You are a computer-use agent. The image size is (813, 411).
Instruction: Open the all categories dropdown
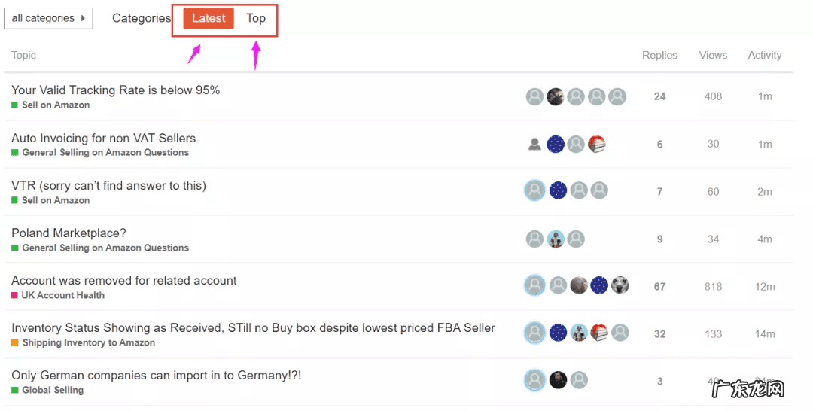coord(48,18)
